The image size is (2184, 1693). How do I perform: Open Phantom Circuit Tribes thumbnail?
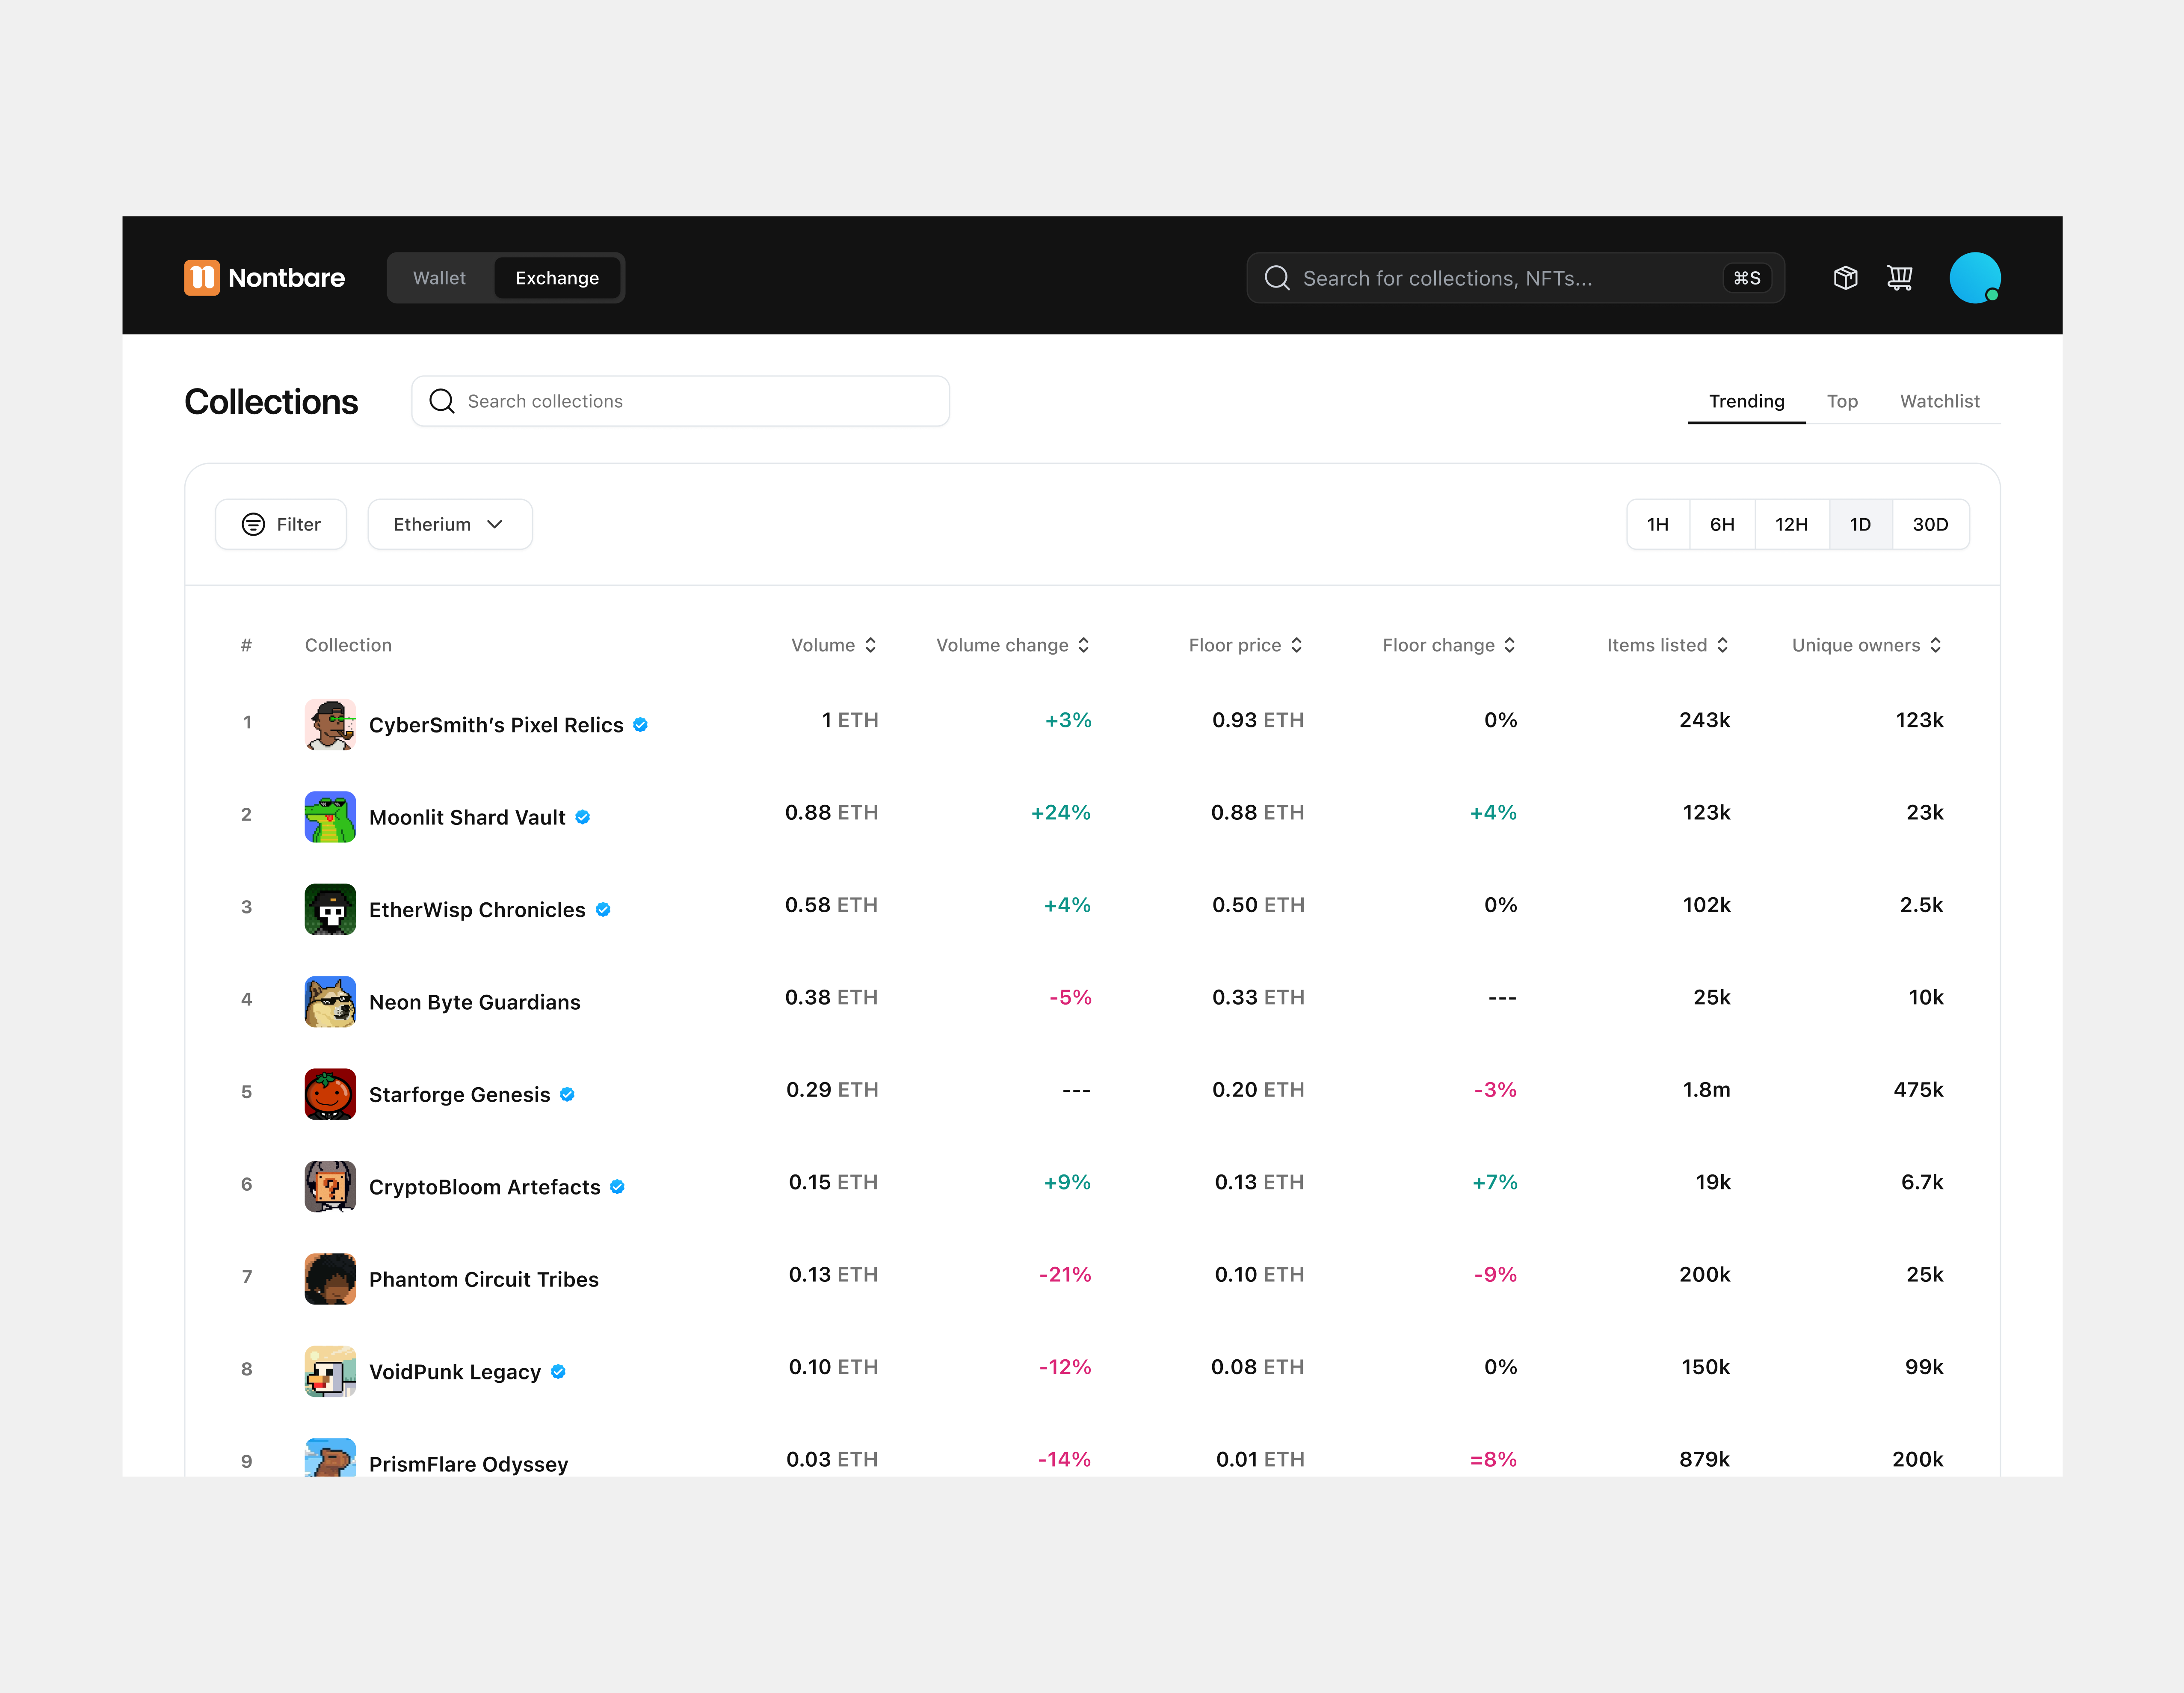click(x=330, y=1279)
